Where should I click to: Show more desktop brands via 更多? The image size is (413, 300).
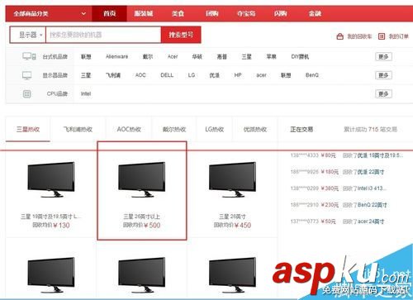383,56
